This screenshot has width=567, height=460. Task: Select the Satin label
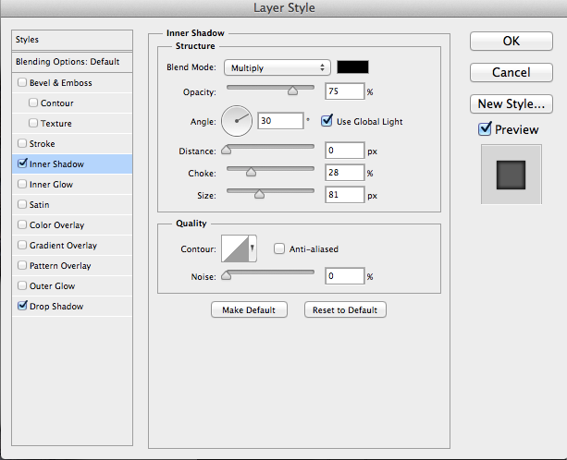point(40,205)
